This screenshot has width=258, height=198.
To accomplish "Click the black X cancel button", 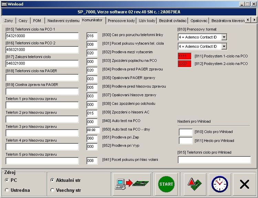I will [244, 184].
